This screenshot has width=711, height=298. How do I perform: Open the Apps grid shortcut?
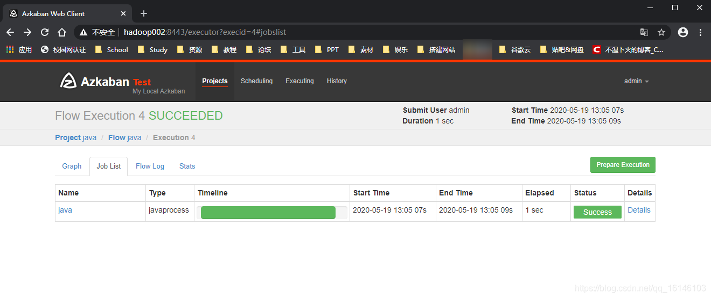click(x=19, y=49)
